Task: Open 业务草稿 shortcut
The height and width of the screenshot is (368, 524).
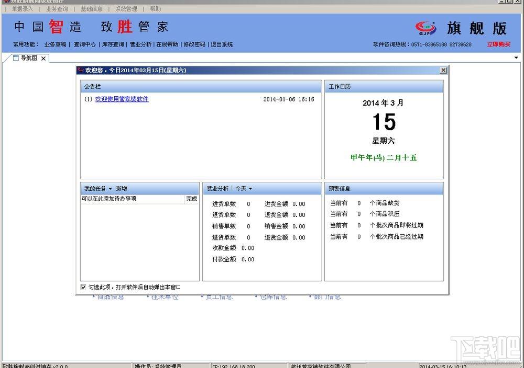Action: (x=55, y=44)
